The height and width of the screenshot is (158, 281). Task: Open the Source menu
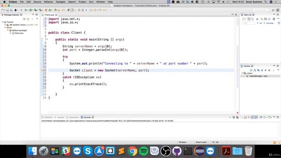coord(37,2)
